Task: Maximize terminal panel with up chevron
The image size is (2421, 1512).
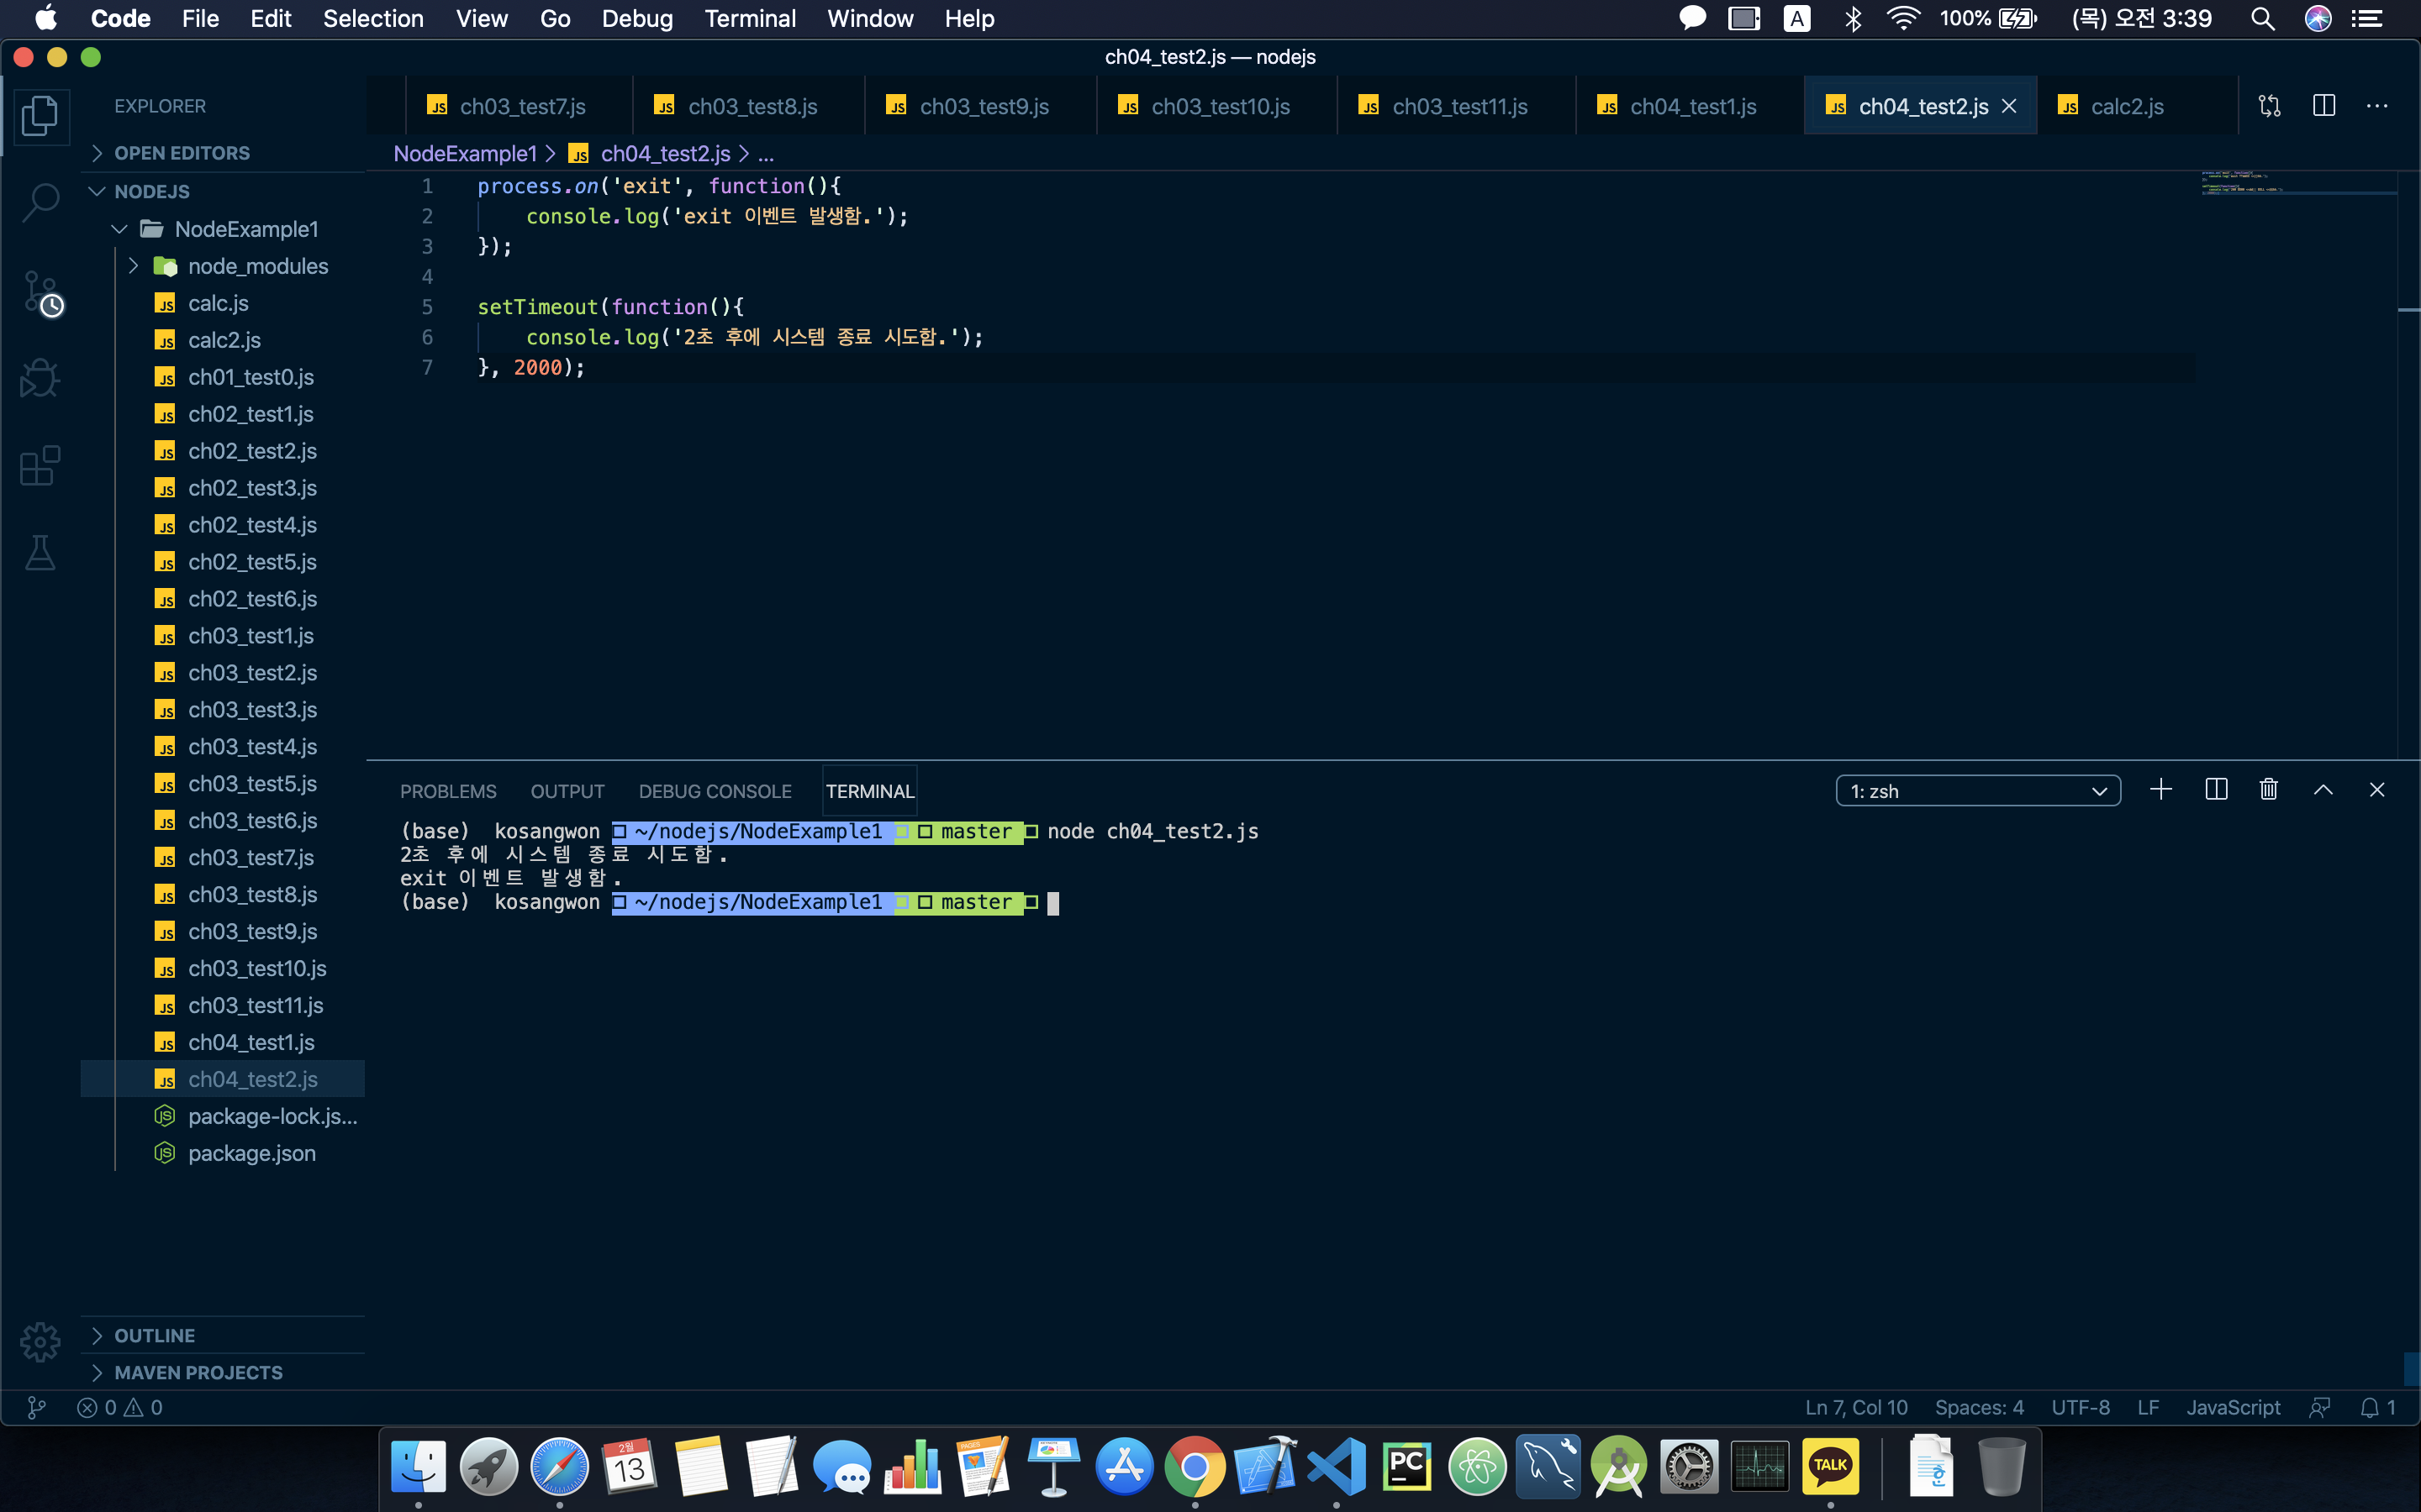Action: point(2323,790)
